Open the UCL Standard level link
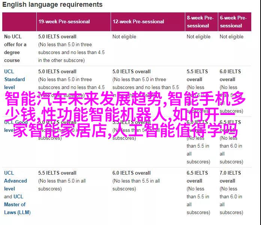The image size is (261, 225). click(14, 79)
